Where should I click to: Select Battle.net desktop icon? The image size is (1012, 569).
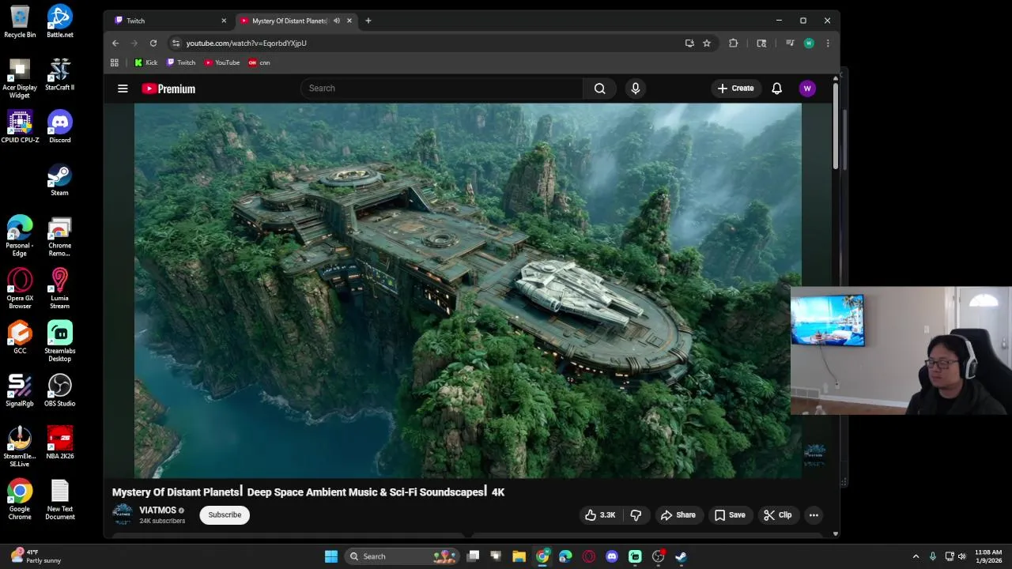click(x=60, y=21)
